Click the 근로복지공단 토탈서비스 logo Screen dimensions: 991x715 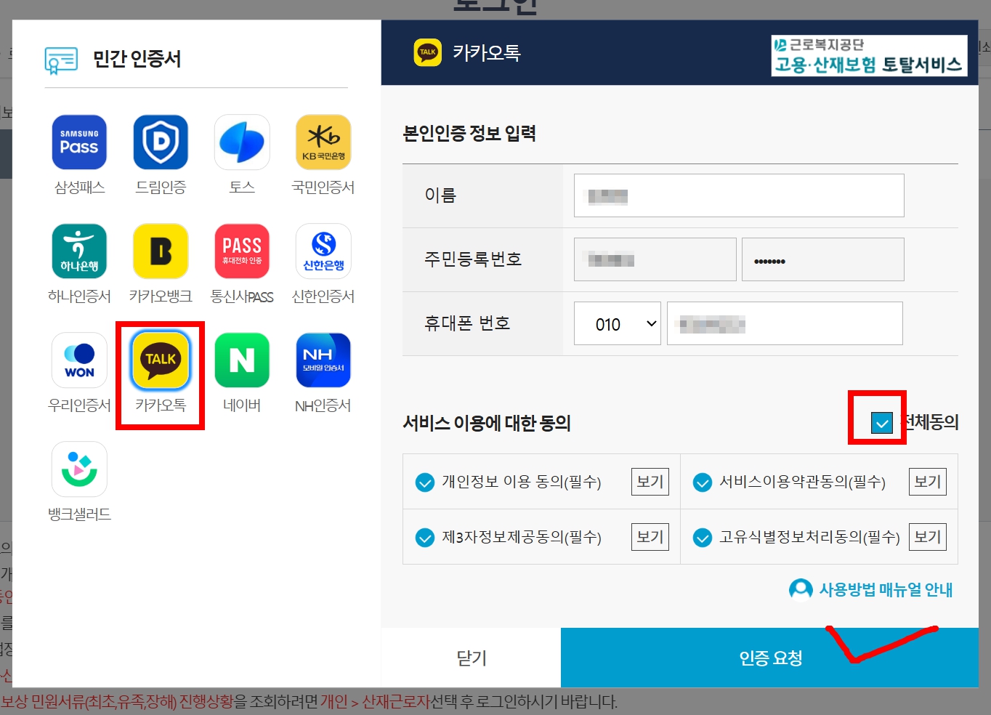point(869,56)
